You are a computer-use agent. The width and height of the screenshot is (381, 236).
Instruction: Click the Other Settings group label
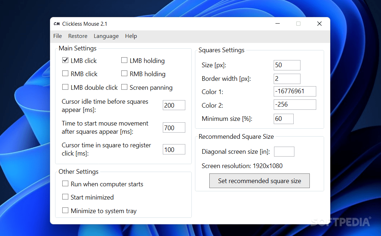click(78, 172)
